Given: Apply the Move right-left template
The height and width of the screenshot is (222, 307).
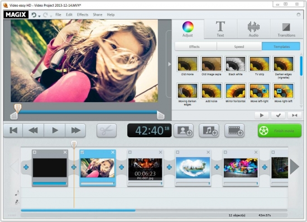Looking at the screenshot, I should pyautogui.click(x=284, y=91).
